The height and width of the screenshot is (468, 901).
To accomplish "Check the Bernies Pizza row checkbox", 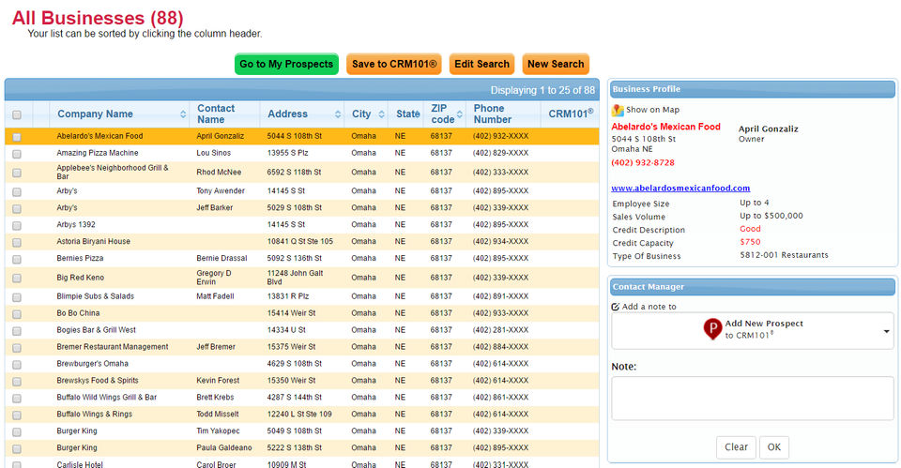I will [x=17, y=259].
